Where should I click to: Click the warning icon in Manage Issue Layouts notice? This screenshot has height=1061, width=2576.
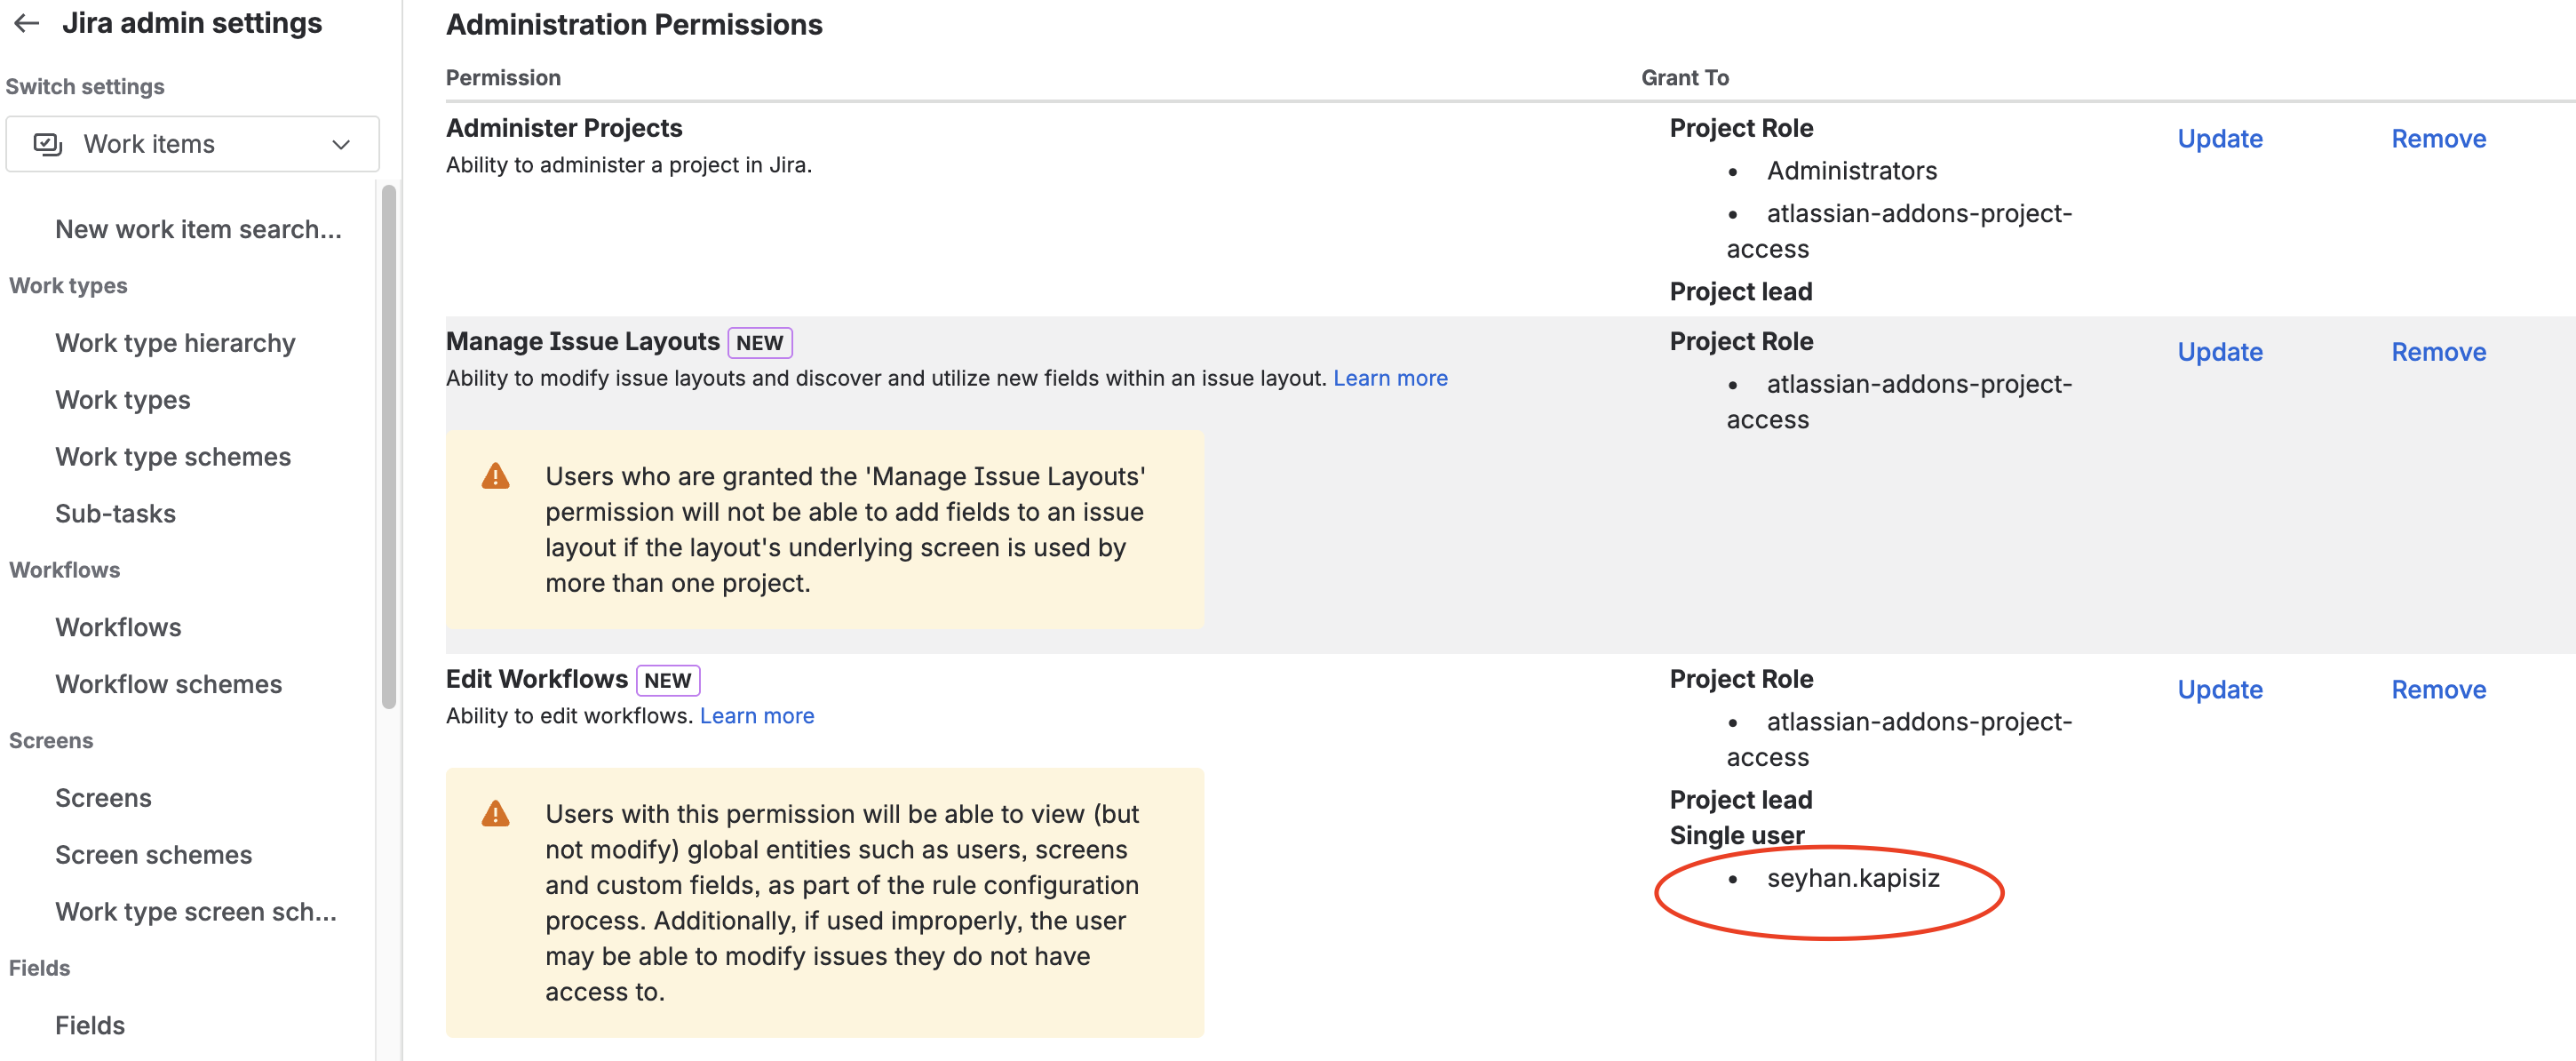coord(495,476)
